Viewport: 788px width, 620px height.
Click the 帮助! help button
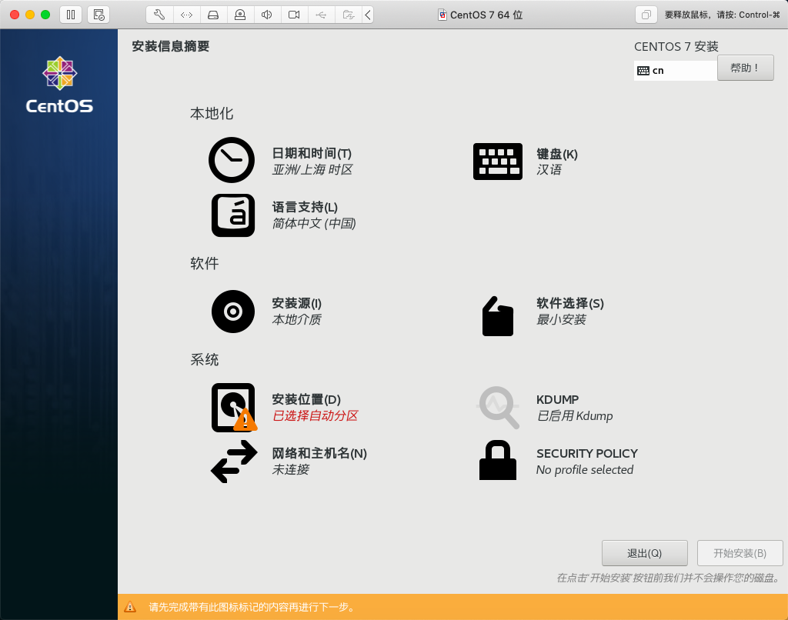point(745,68)
